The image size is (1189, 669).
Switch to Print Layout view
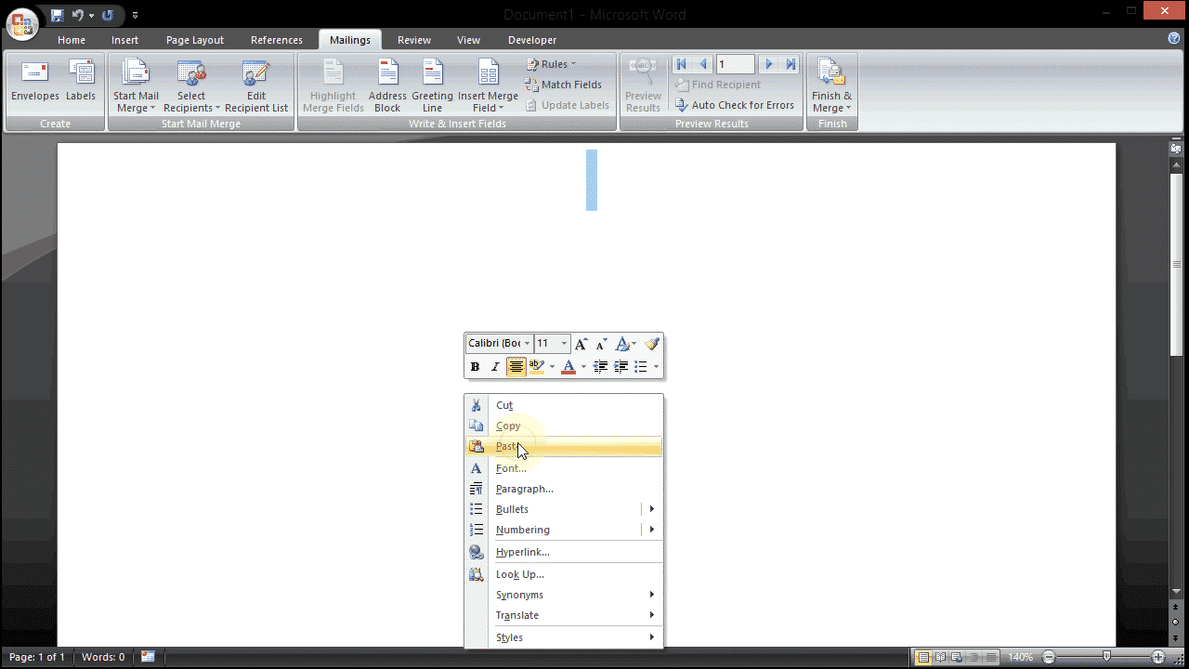[924, 657]
